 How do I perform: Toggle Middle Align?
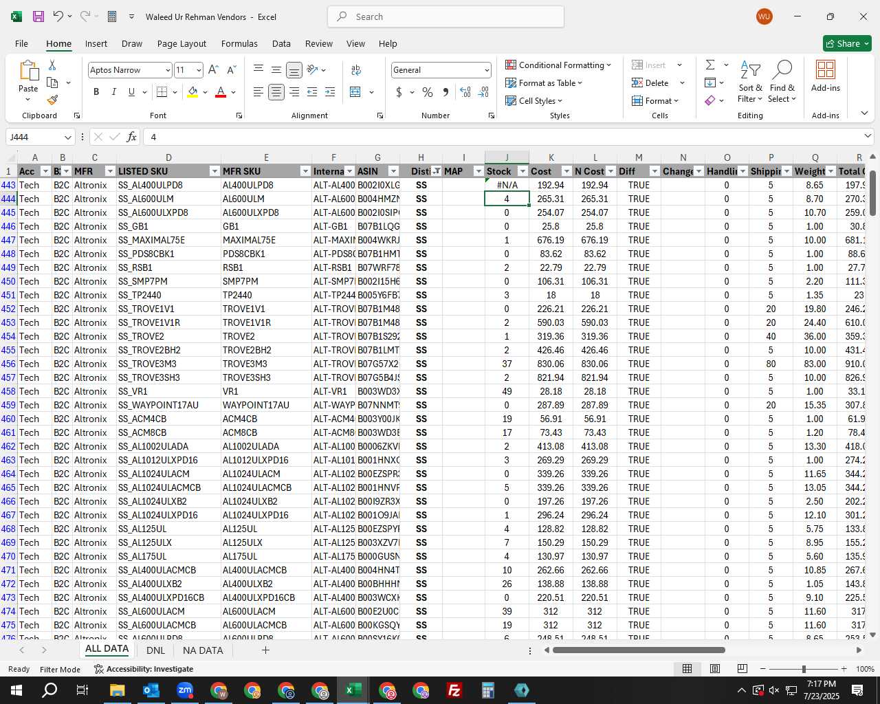276,69
